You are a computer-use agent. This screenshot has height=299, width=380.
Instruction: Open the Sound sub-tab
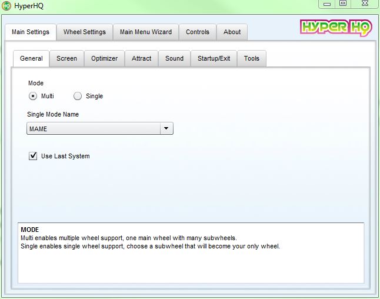[174, 58]
